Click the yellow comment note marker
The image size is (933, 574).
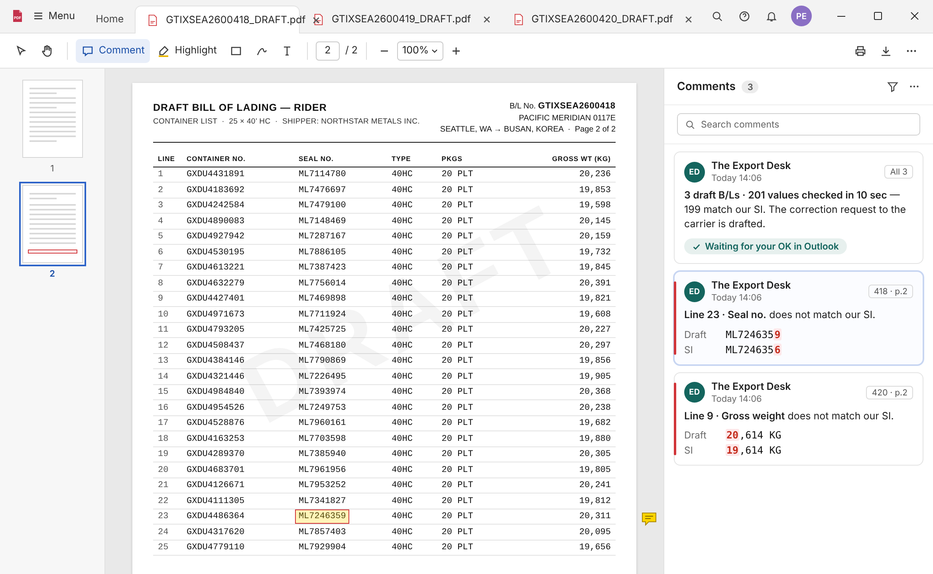click(x=649, y=518)
